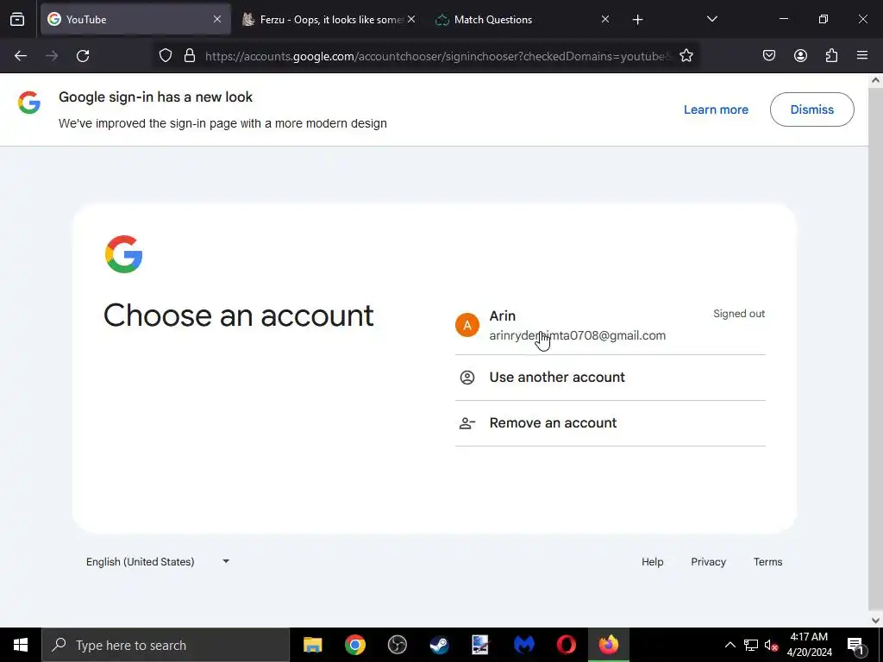Viewport: 883px width, 662px height.
Task: Click scrollbar down arrow
Action: tap(875, 621)
